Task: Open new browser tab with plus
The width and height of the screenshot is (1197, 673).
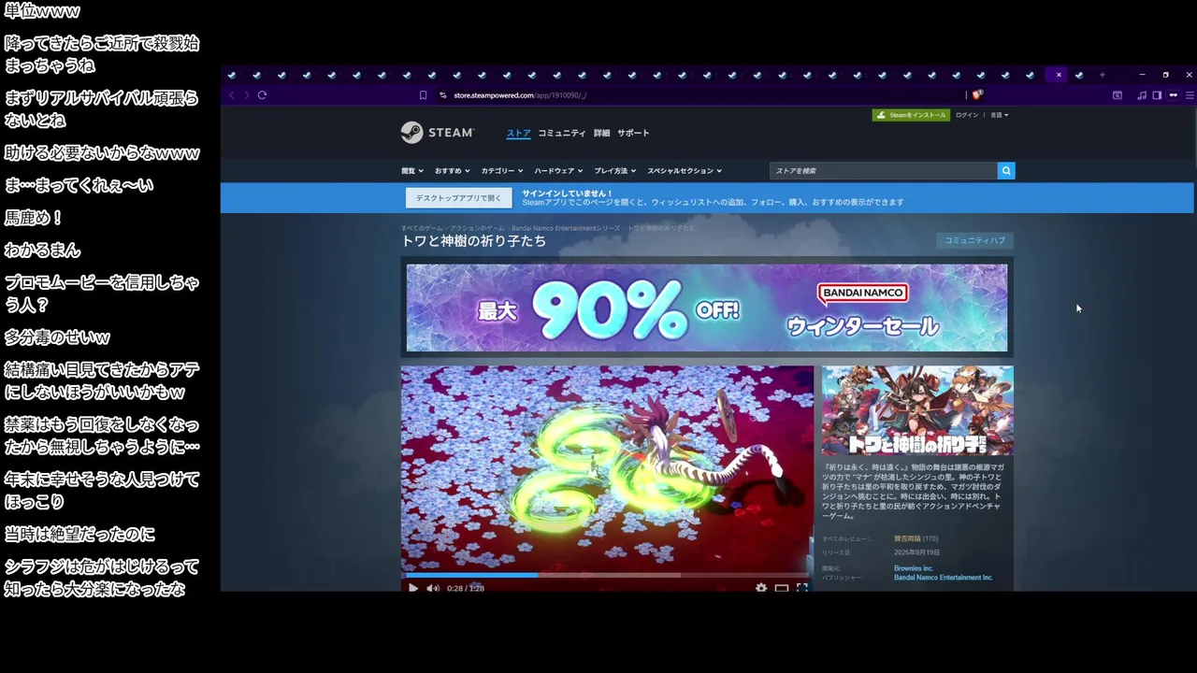Action: (1103, 75)
